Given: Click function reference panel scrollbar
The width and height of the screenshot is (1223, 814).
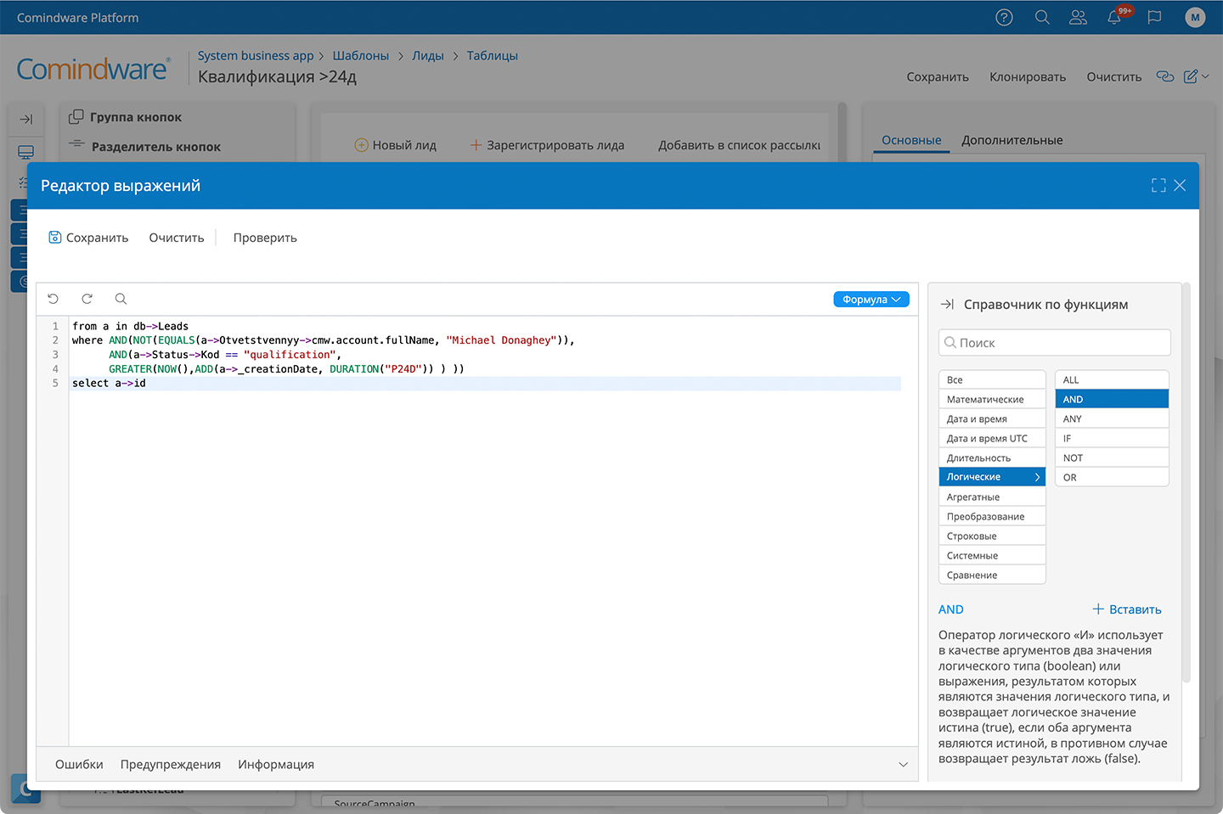Looking at the screenshot, I should click(1186, 484).
